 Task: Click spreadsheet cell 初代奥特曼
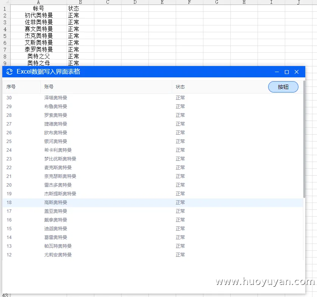pos(39,16)
